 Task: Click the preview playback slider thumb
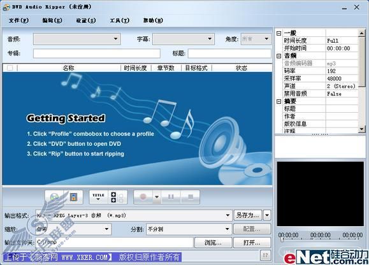(282, 240)
